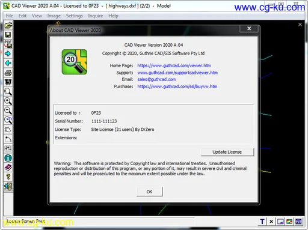Open the Help menu
This screenshot has height=230, width=308.
113,16
